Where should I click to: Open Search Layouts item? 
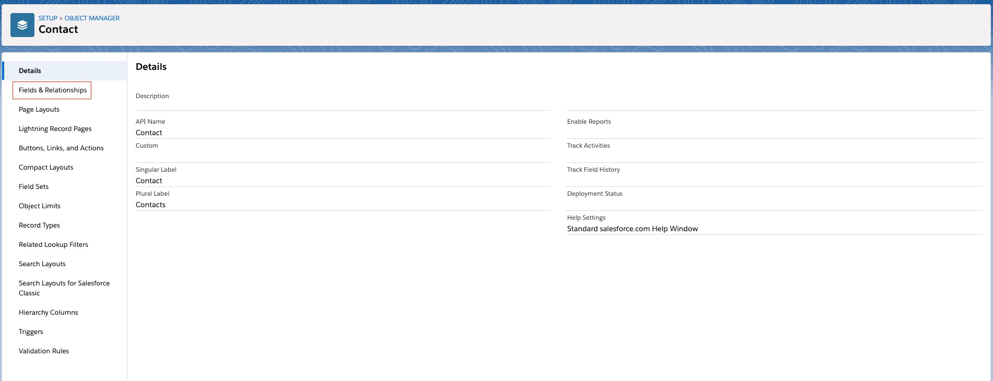pos(42,264)
